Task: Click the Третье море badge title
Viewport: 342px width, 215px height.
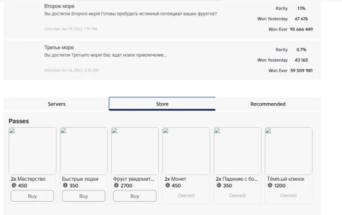Action: (59, 48)
